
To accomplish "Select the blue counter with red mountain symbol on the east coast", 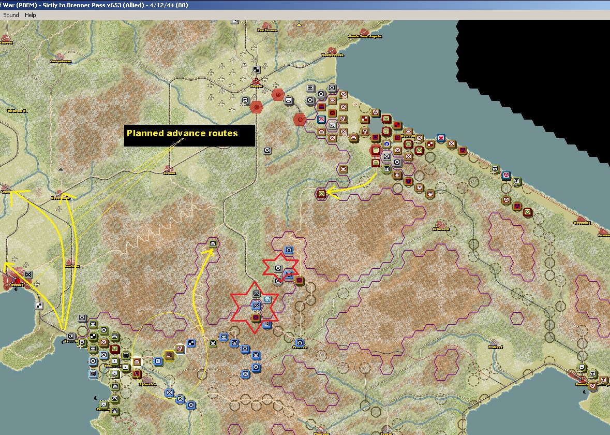I will (506, 175).
